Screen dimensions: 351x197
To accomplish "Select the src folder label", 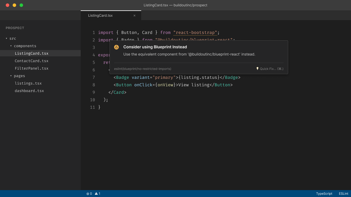I will [x=13, y=39].
